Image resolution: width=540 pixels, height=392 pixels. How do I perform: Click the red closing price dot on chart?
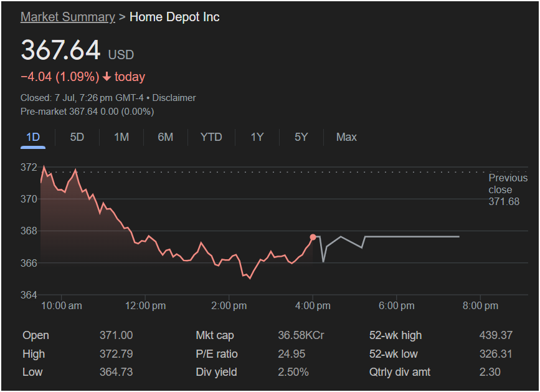(x=313, y=237)
